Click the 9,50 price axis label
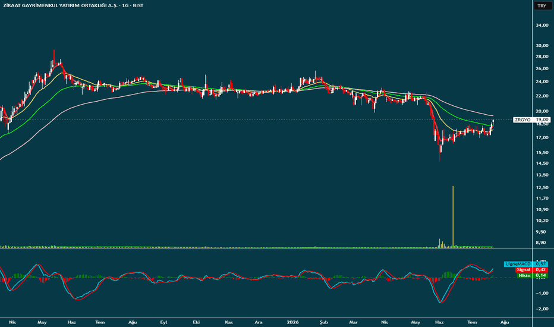The width and height of the screenshot is (554, 327). 542,231
